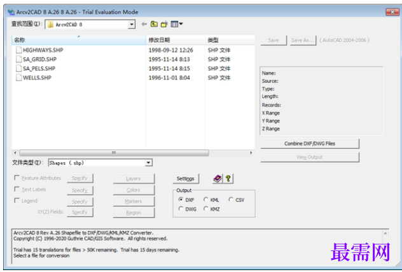Image resolution: width=402 pixels, height=272 pixels.
Task: Click Combine DXF/DWG Files button
Action: click(x=310, y=144)
